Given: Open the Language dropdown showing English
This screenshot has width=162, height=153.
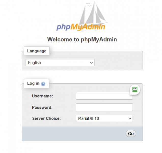Looking at the screenshot, I should 60,62.
